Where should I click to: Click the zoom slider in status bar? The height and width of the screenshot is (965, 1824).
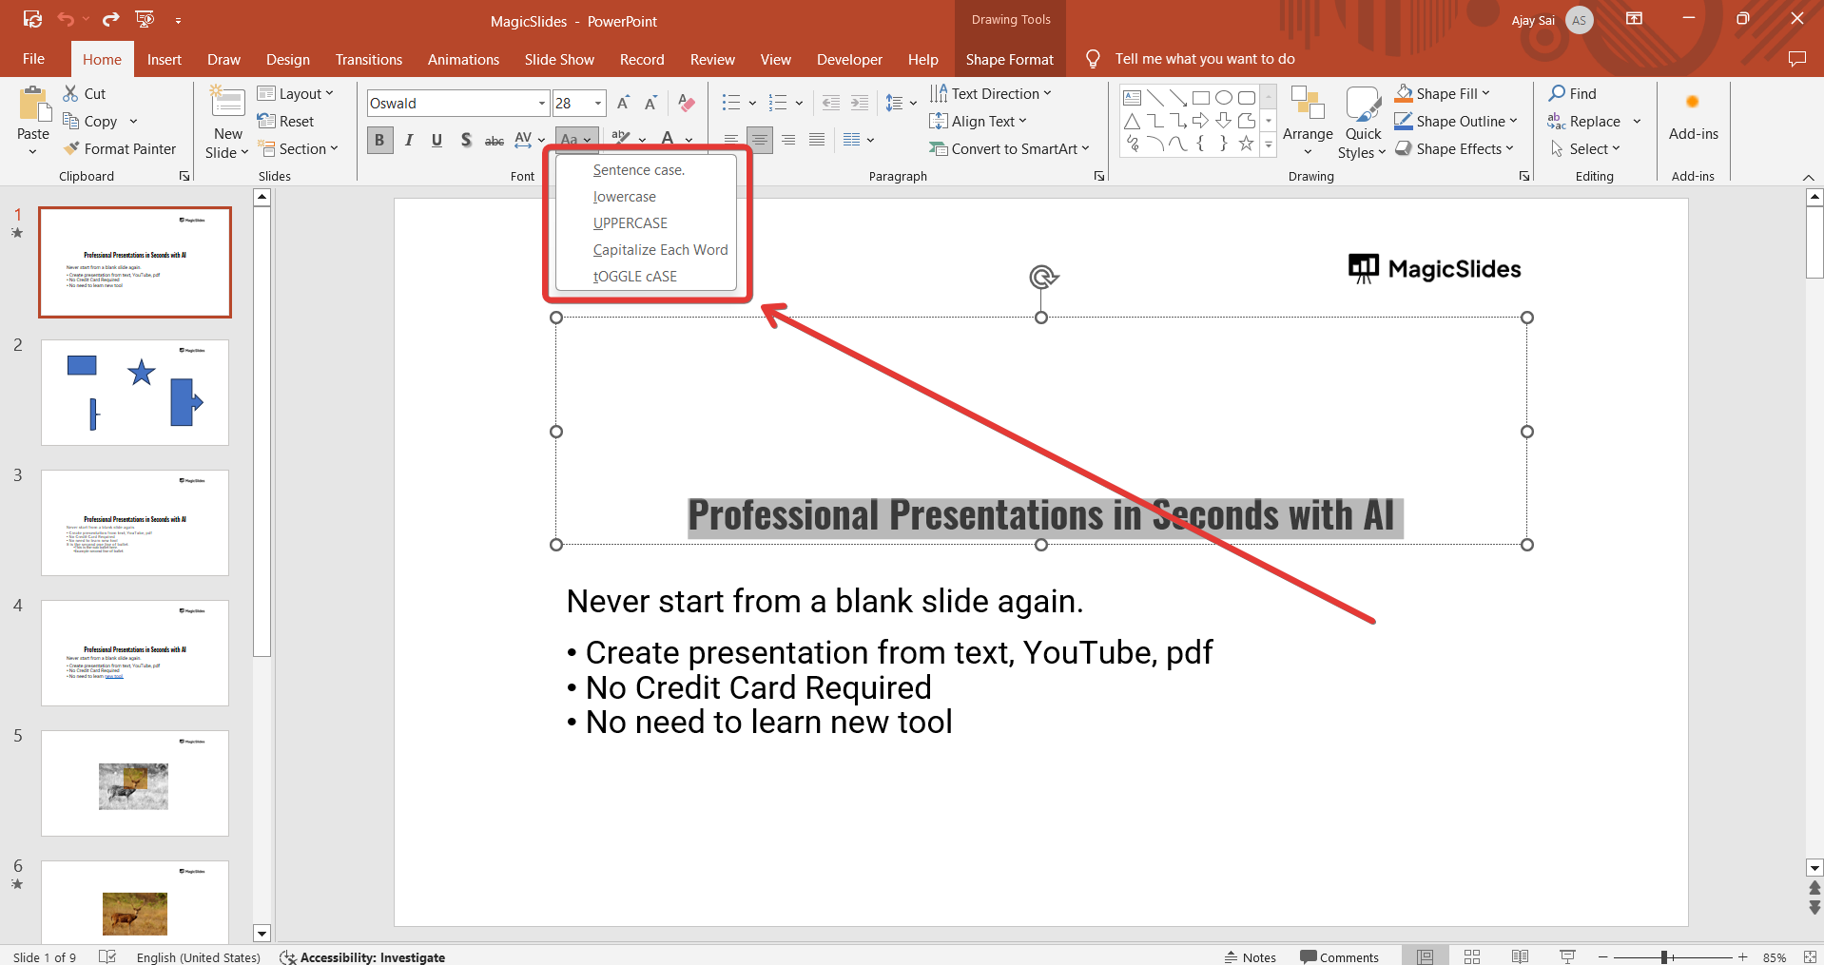[1664, 956]
